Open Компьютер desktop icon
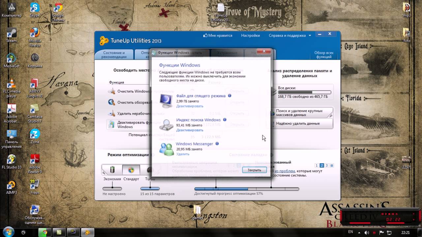The width and height of the screenshot is (422, 237). point(12,10)
